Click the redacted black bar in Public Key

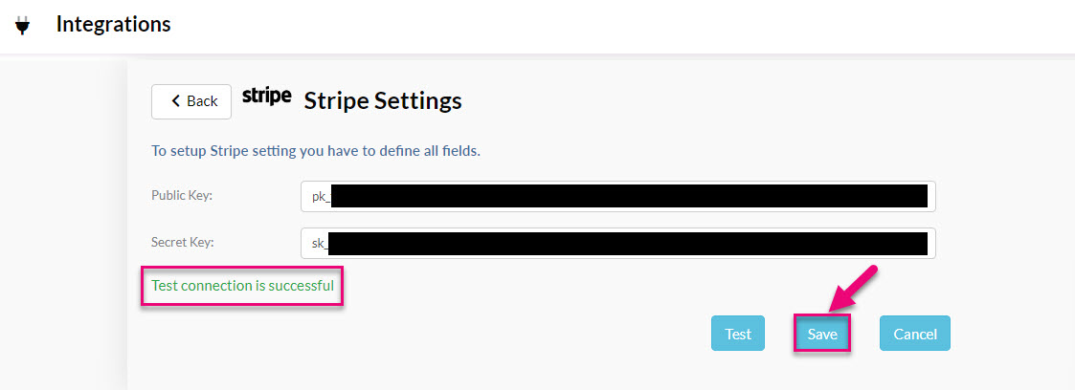pyautogui.click(x=629, y=196)
